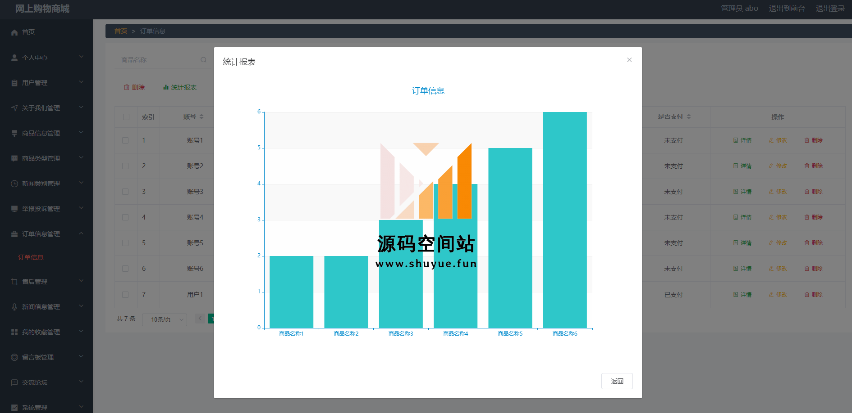Toggle the select-all checkbox in table header
The image size is (852, 413).
click(x=126, y=117)
